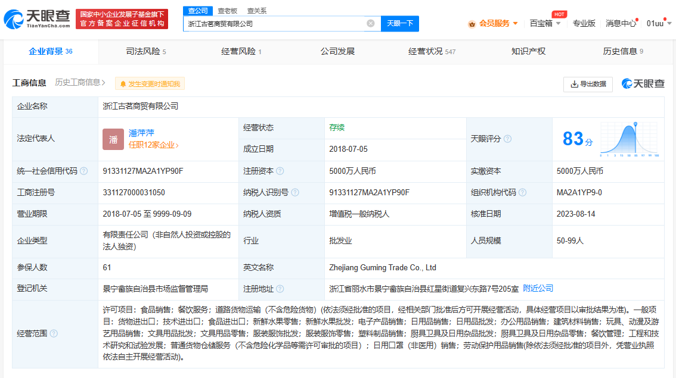Click the 潘 avatar of the legal representative

pos(113,139)
